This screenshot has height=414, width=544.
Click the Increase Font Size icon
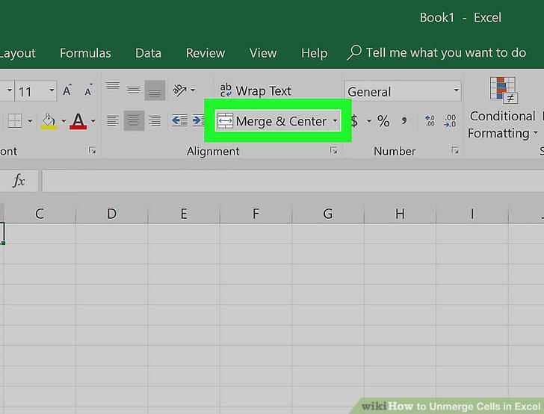click(x=67, y=90)
